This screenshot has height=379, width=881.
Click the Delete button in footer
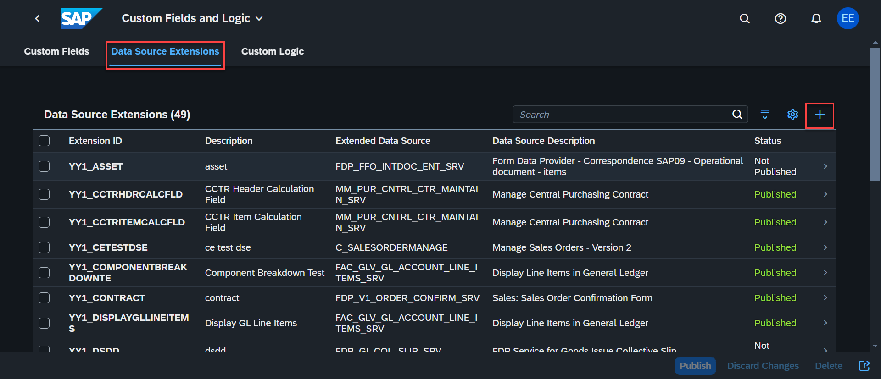click(829, 366)
